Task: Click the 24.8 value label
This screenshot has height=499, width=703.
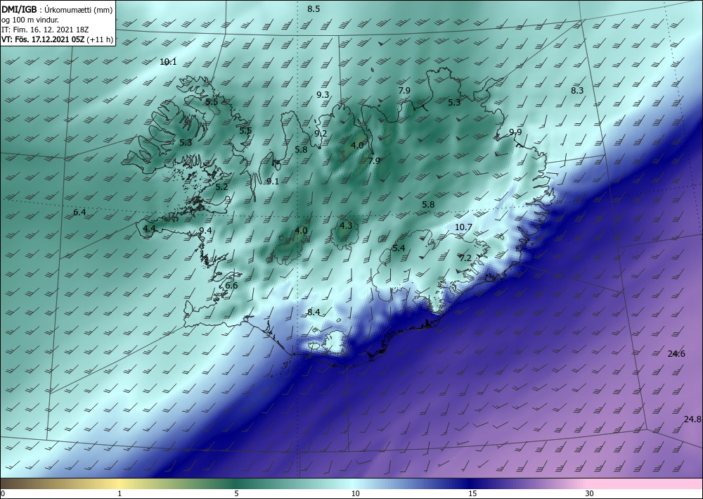Action: tap(692, 419)
